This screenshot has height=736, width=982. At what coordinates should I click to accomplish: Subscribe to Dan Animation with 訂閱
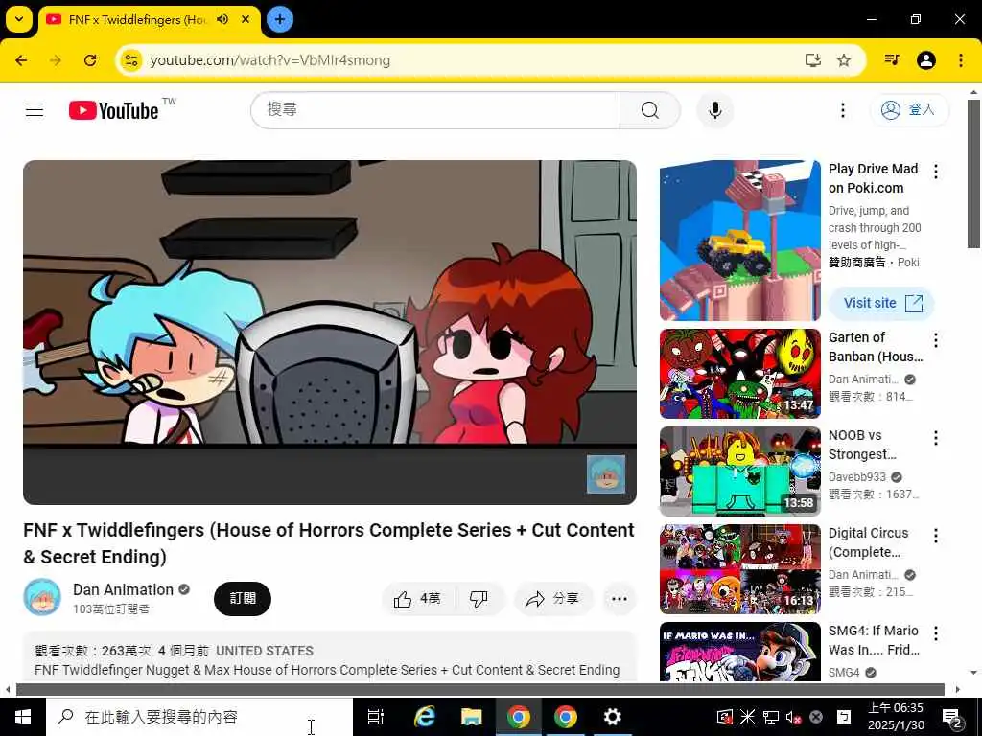tap(243, 599)
